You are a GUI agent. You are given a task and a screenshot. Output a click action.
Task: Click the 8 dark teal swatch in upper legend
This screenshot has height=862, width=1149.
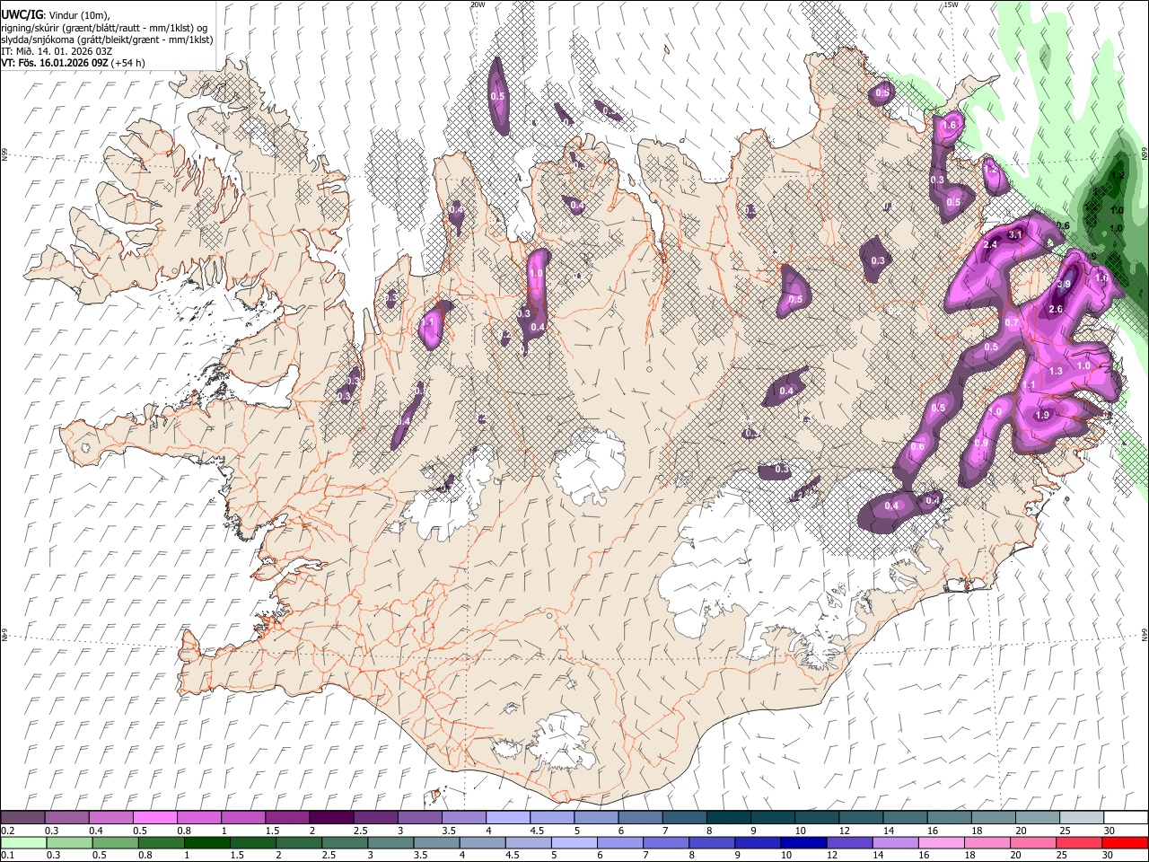pos(728,818)
